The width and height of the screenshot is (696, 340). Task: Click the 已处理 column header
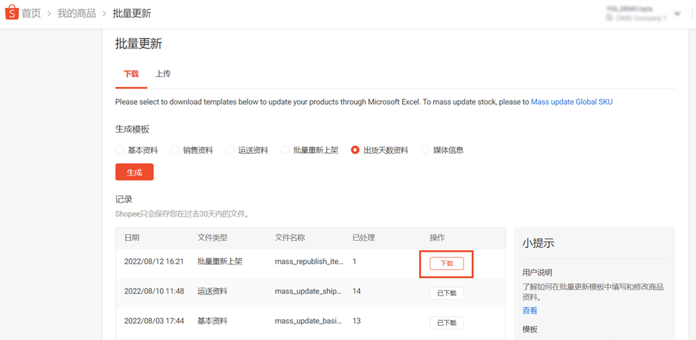pyautogui.click(x=363, y=237)
